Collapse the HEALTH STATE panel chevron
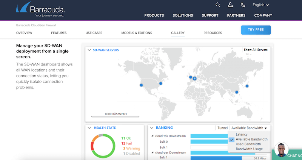The width and height of the screenshot is (302, 160). 89,128
